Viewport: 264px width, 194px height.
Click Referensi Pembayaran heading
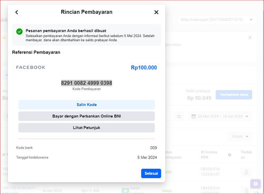[x=36, y=52]
